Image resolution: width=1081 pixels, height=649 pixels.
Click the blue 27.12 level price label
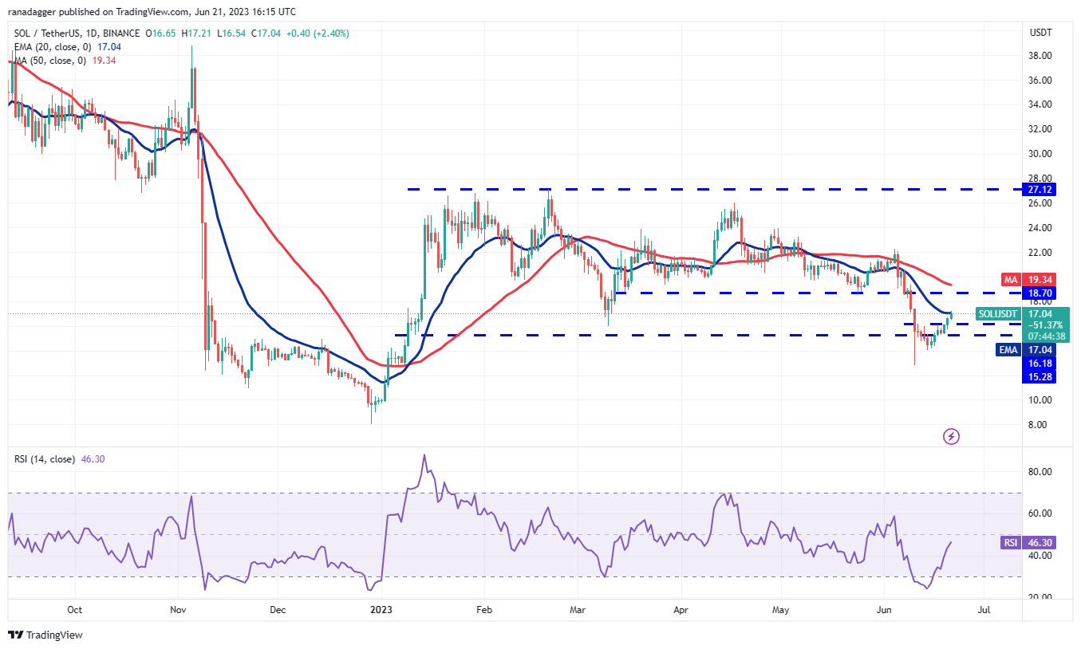[x=1040, y=191]
